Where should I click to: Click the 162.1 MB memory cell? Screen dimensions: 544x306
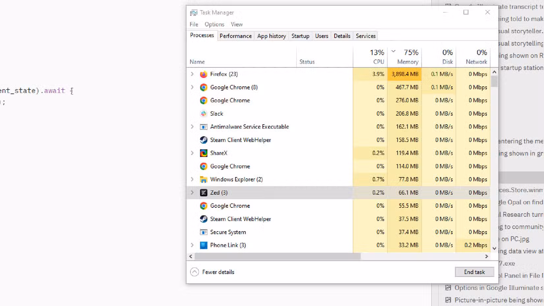(405, 127)
